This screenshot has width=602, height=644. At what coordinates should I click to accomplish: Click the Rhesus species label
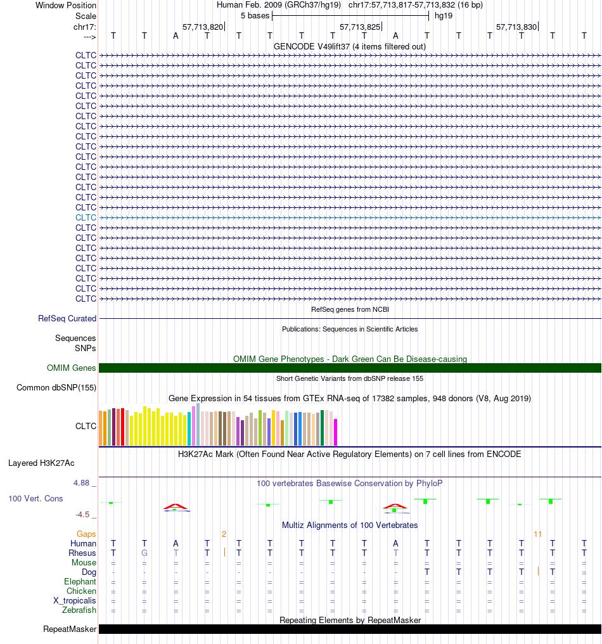(82, 553)
